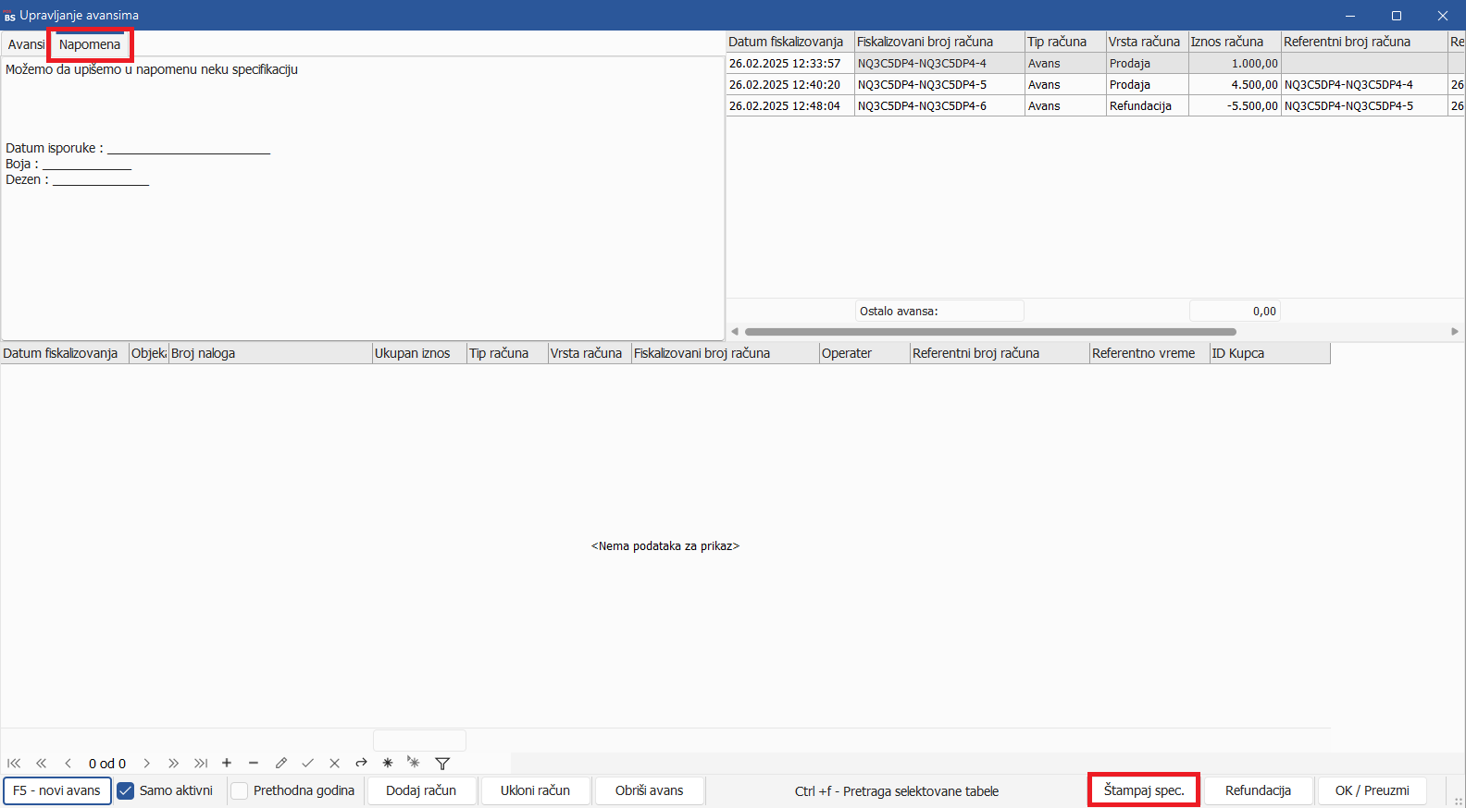Viewport: 1466px width, 808px height.
Task: Click inside the Napomena note text area
Action: (361, 250)
